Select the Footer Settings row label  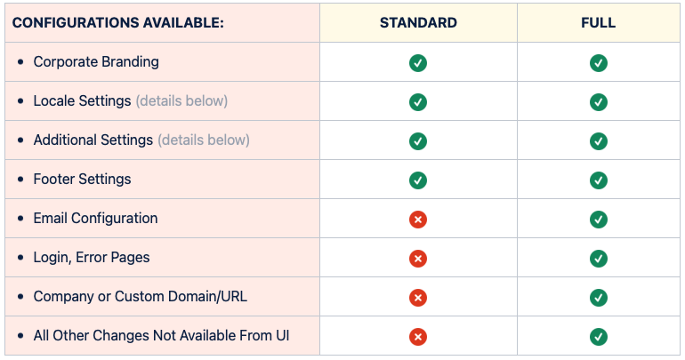tap(82, 180)
